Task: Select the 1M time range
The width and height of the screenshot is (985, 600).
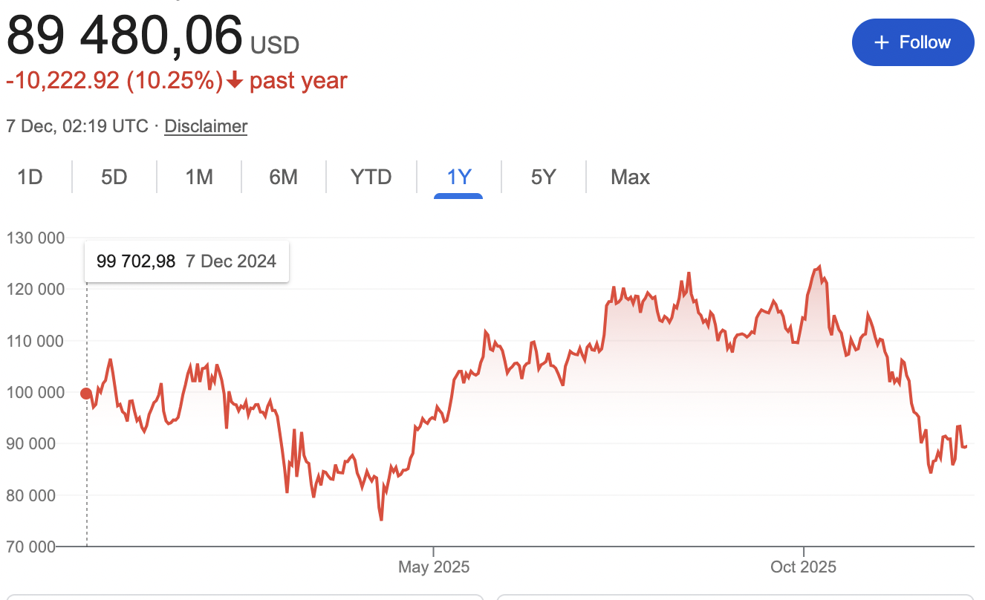Action: [x=199, y=177]
